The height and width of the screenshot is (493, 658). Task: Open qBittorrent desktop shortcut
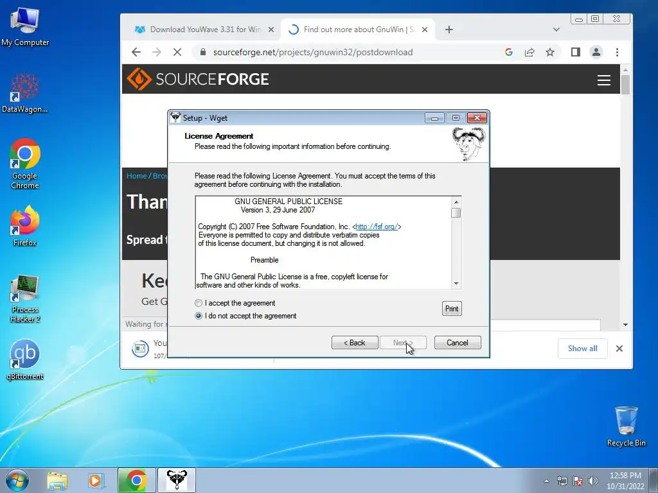click(x=25, y=359)
